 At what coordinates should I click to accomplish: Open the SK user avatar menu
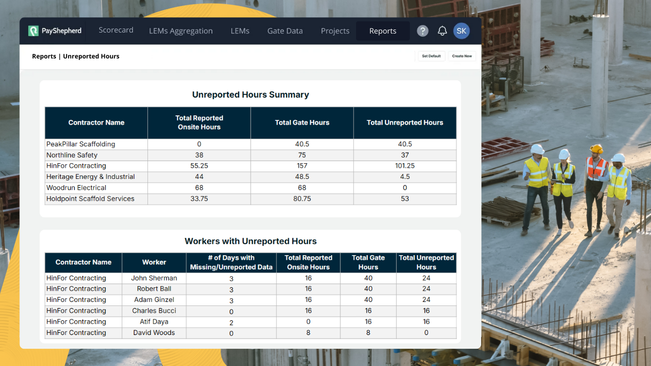(461, 31)
